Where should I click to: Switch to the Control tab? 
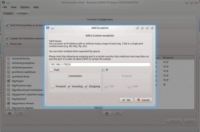coord(8,13)
